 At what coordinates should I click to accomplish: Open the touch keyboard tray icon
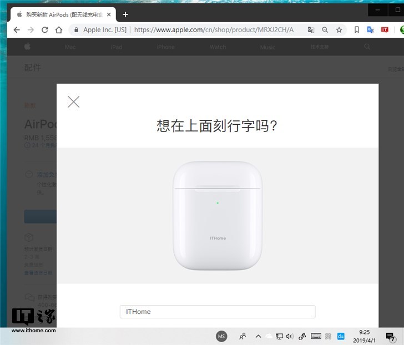tap(316, 336)
